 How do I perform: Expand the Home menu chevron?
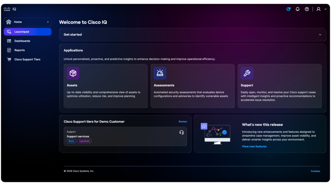pos(48,22)
